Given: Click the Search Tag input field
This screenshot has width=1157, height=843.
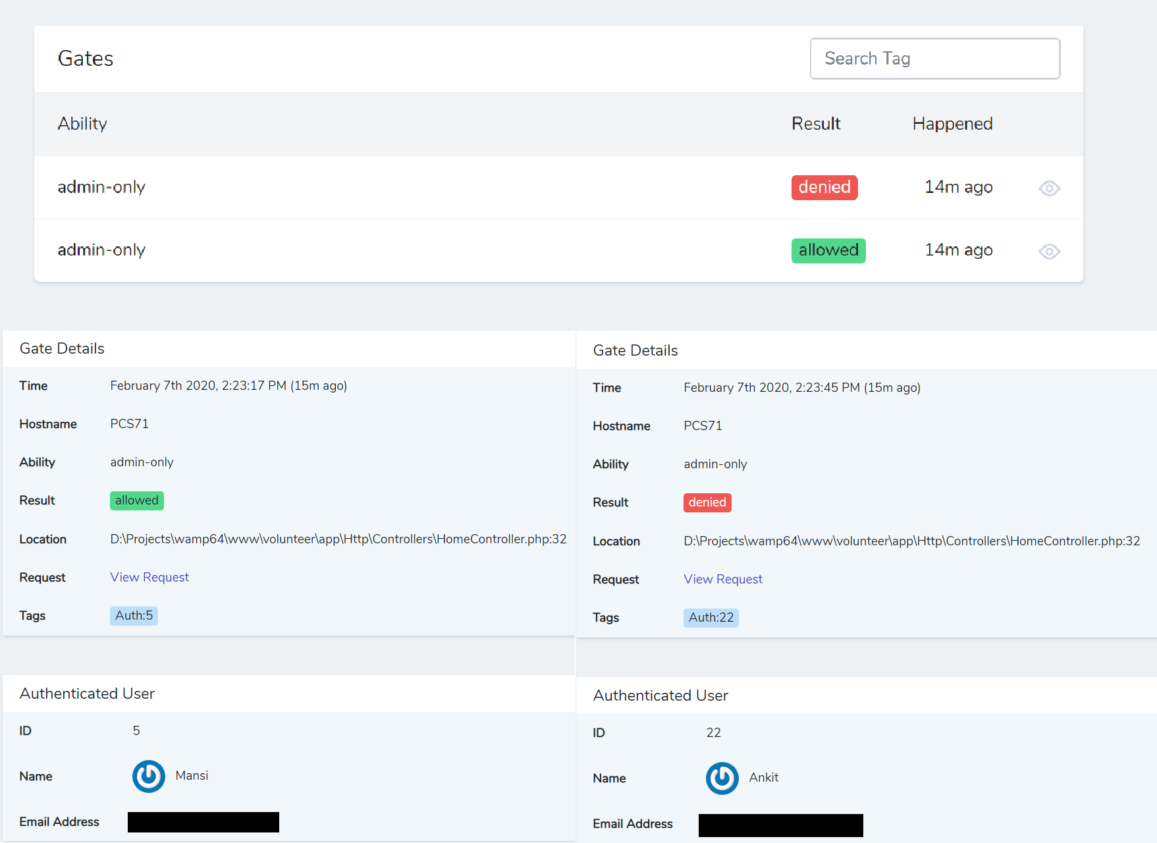Looking at the screenshot, I should tap(934, 59).
